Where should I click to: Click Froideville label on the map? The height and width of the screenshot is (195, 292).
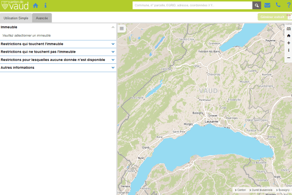click(x=234, y=100)
